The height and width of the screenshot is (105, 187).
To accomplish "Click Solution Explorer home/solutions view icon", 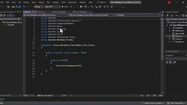I will [167, 15].
